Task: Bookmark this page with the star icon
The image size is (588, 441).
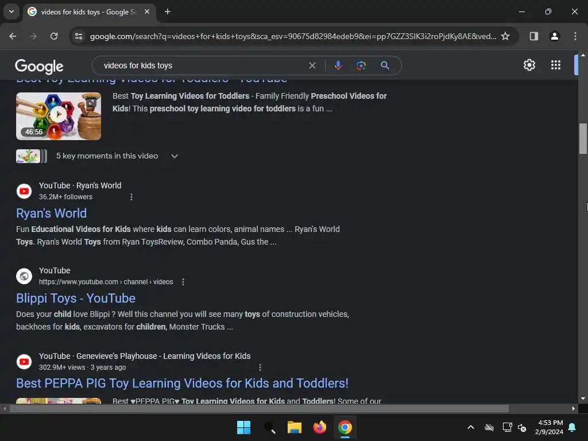Action: click(x=505, y=36)
